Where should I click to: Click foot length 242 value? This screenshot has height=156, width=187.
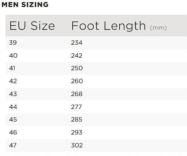[x=77, y=56]
